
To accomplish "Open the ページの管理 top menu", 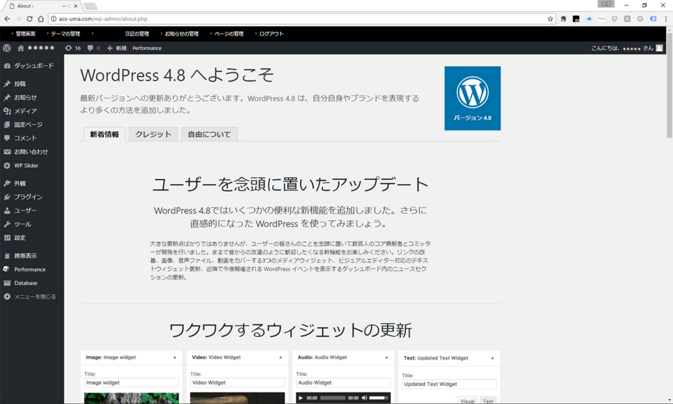I will pos(229,34).
